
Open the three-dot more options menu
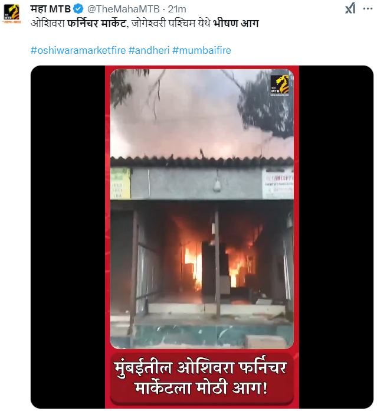pyautogui.click(x=368, y=9)
